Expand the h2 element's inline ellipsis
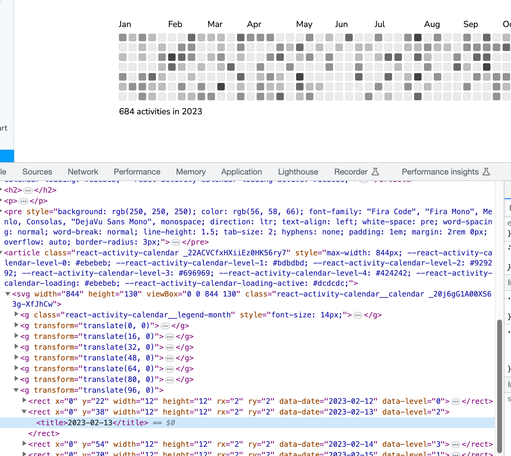Image resolution: width=511 pixels, height=456 pixels. (x=28, y=191)
